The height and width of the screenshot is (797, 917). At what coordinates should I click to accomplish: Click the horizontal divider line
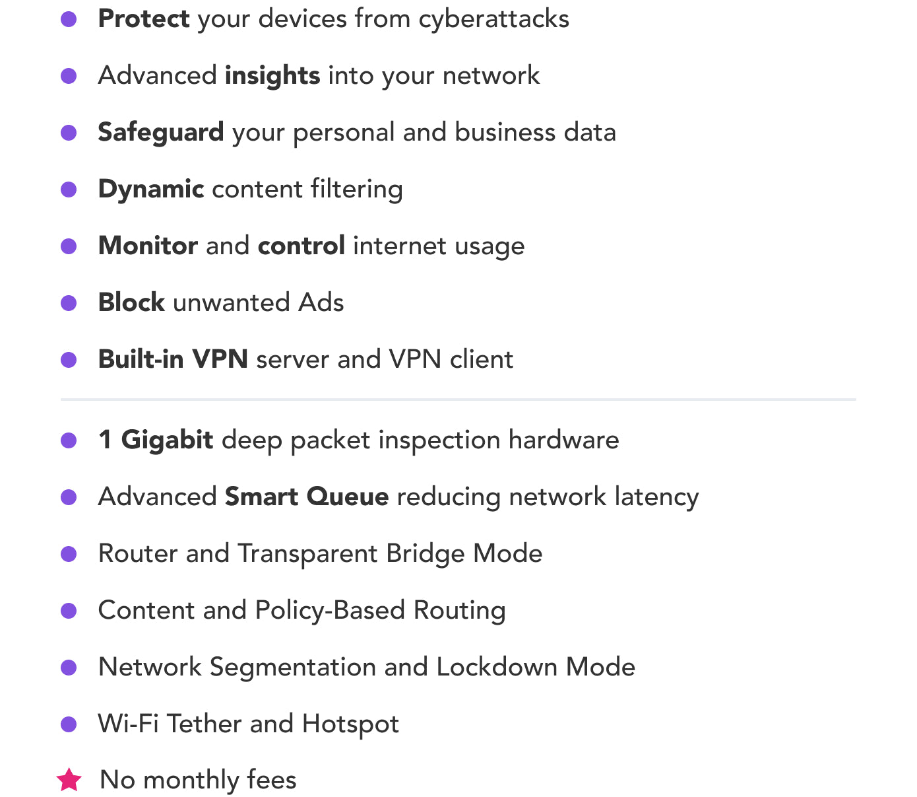tap(458, 399)
